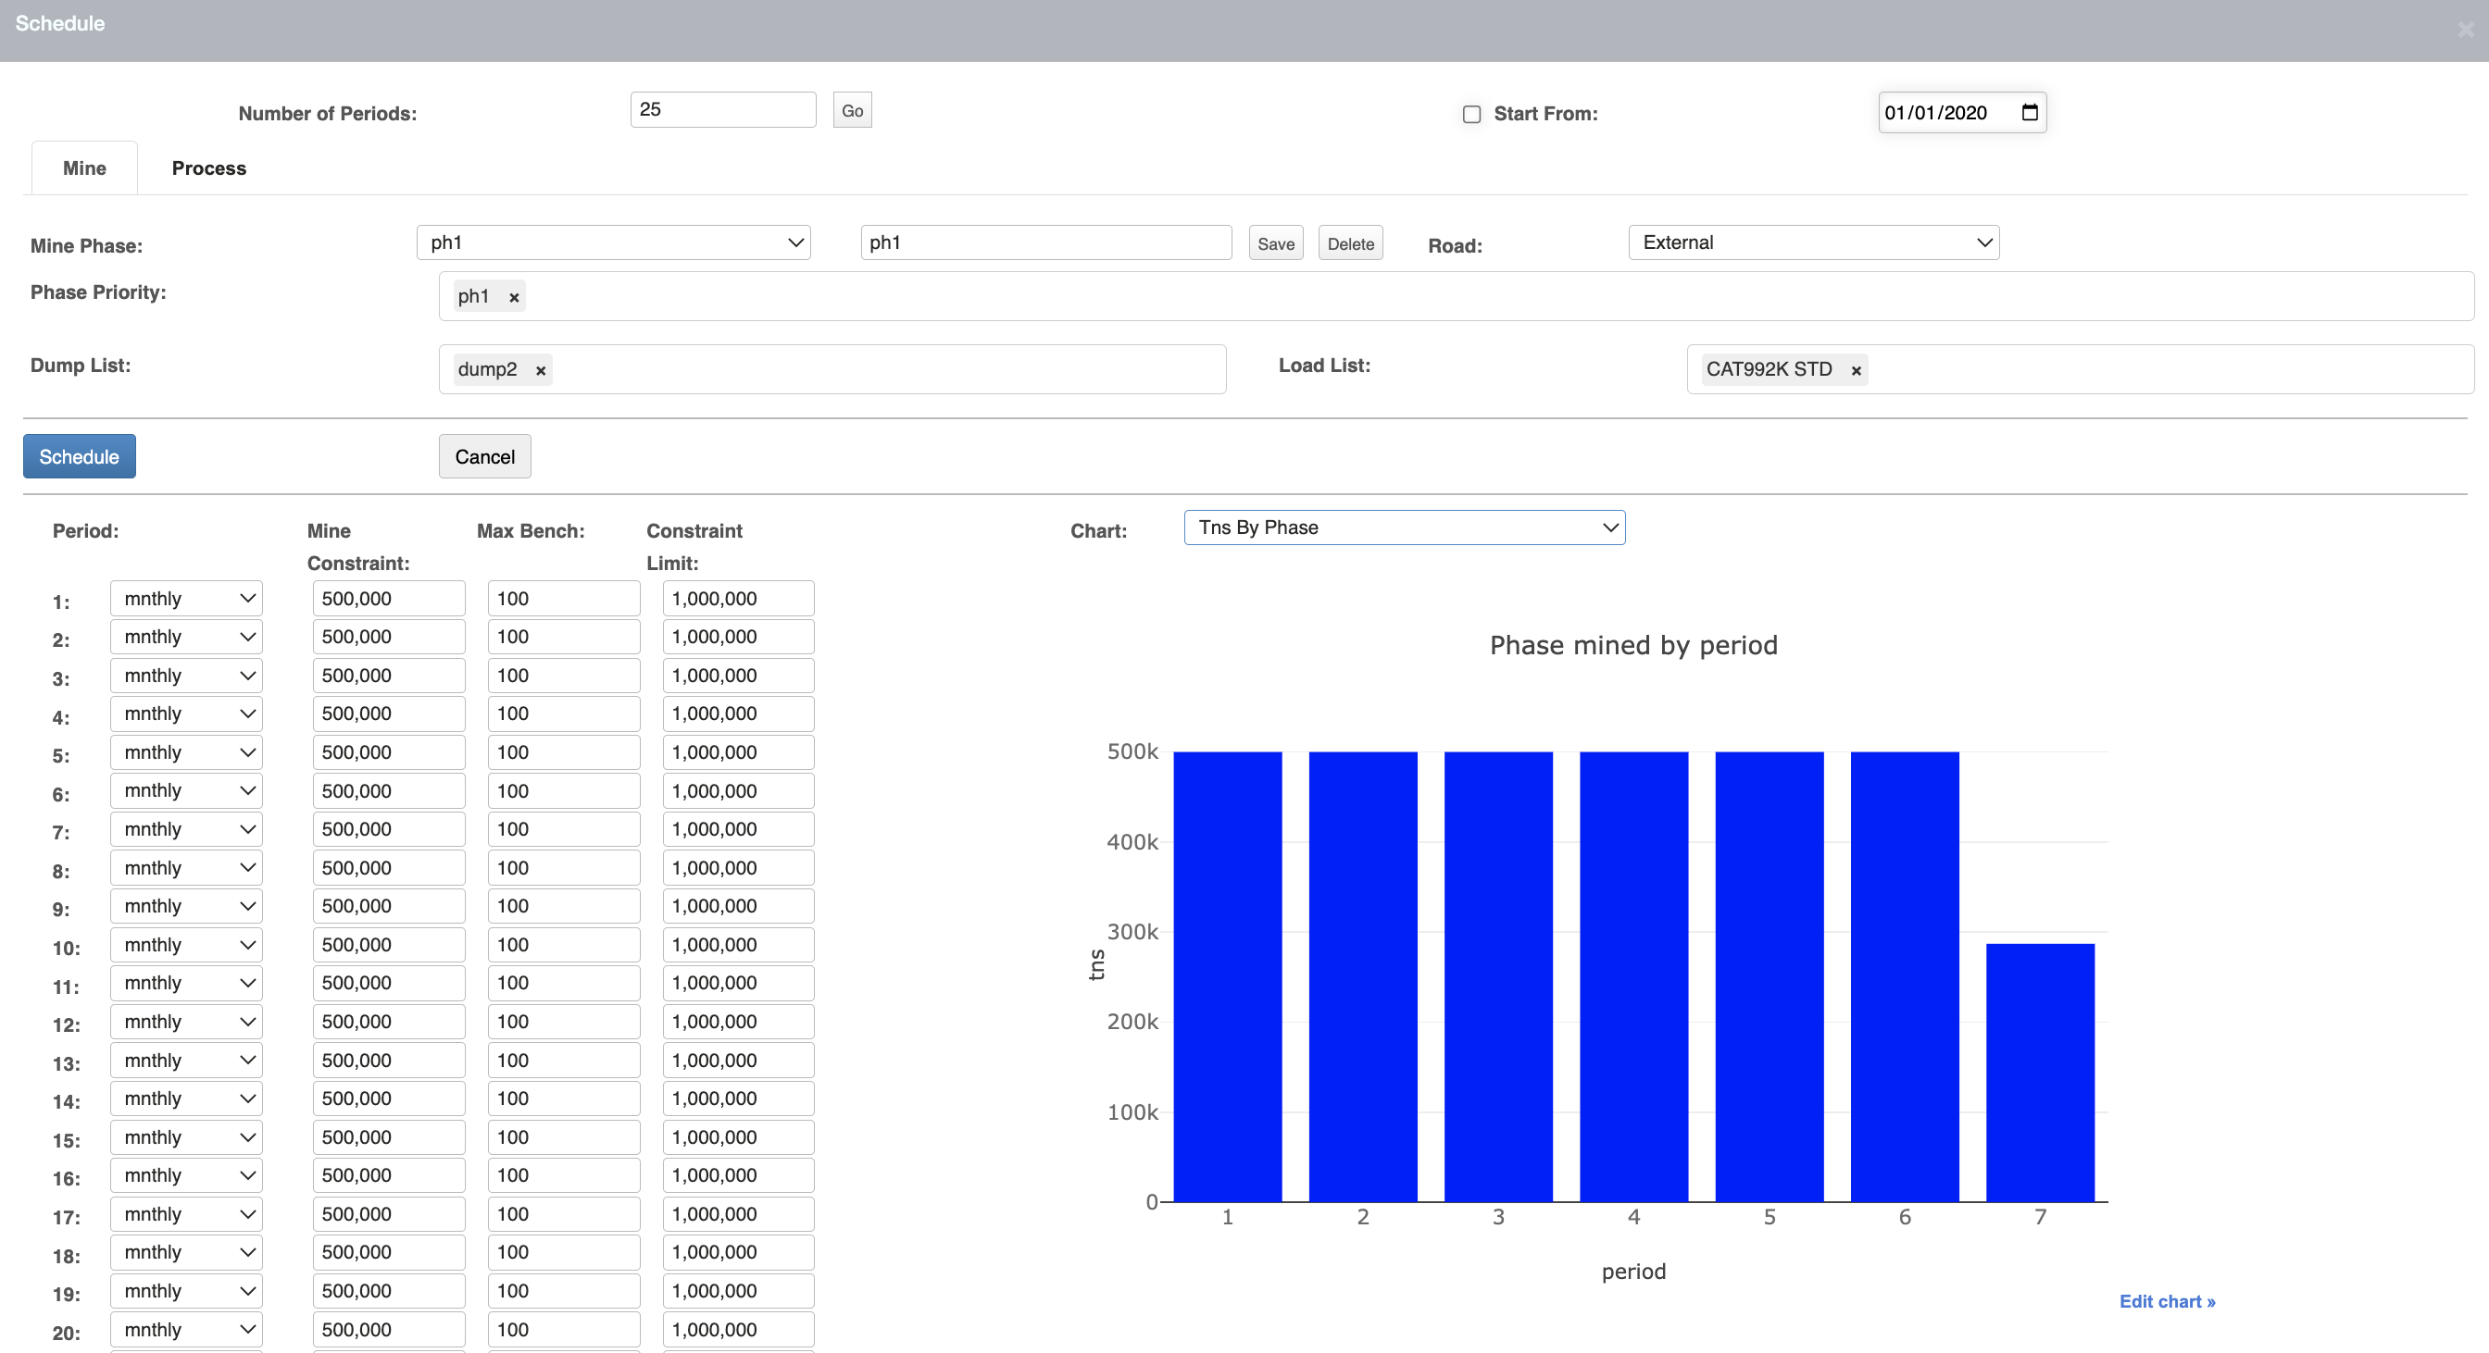Enable the Start From checkbox

click(x=1471, y=115)
